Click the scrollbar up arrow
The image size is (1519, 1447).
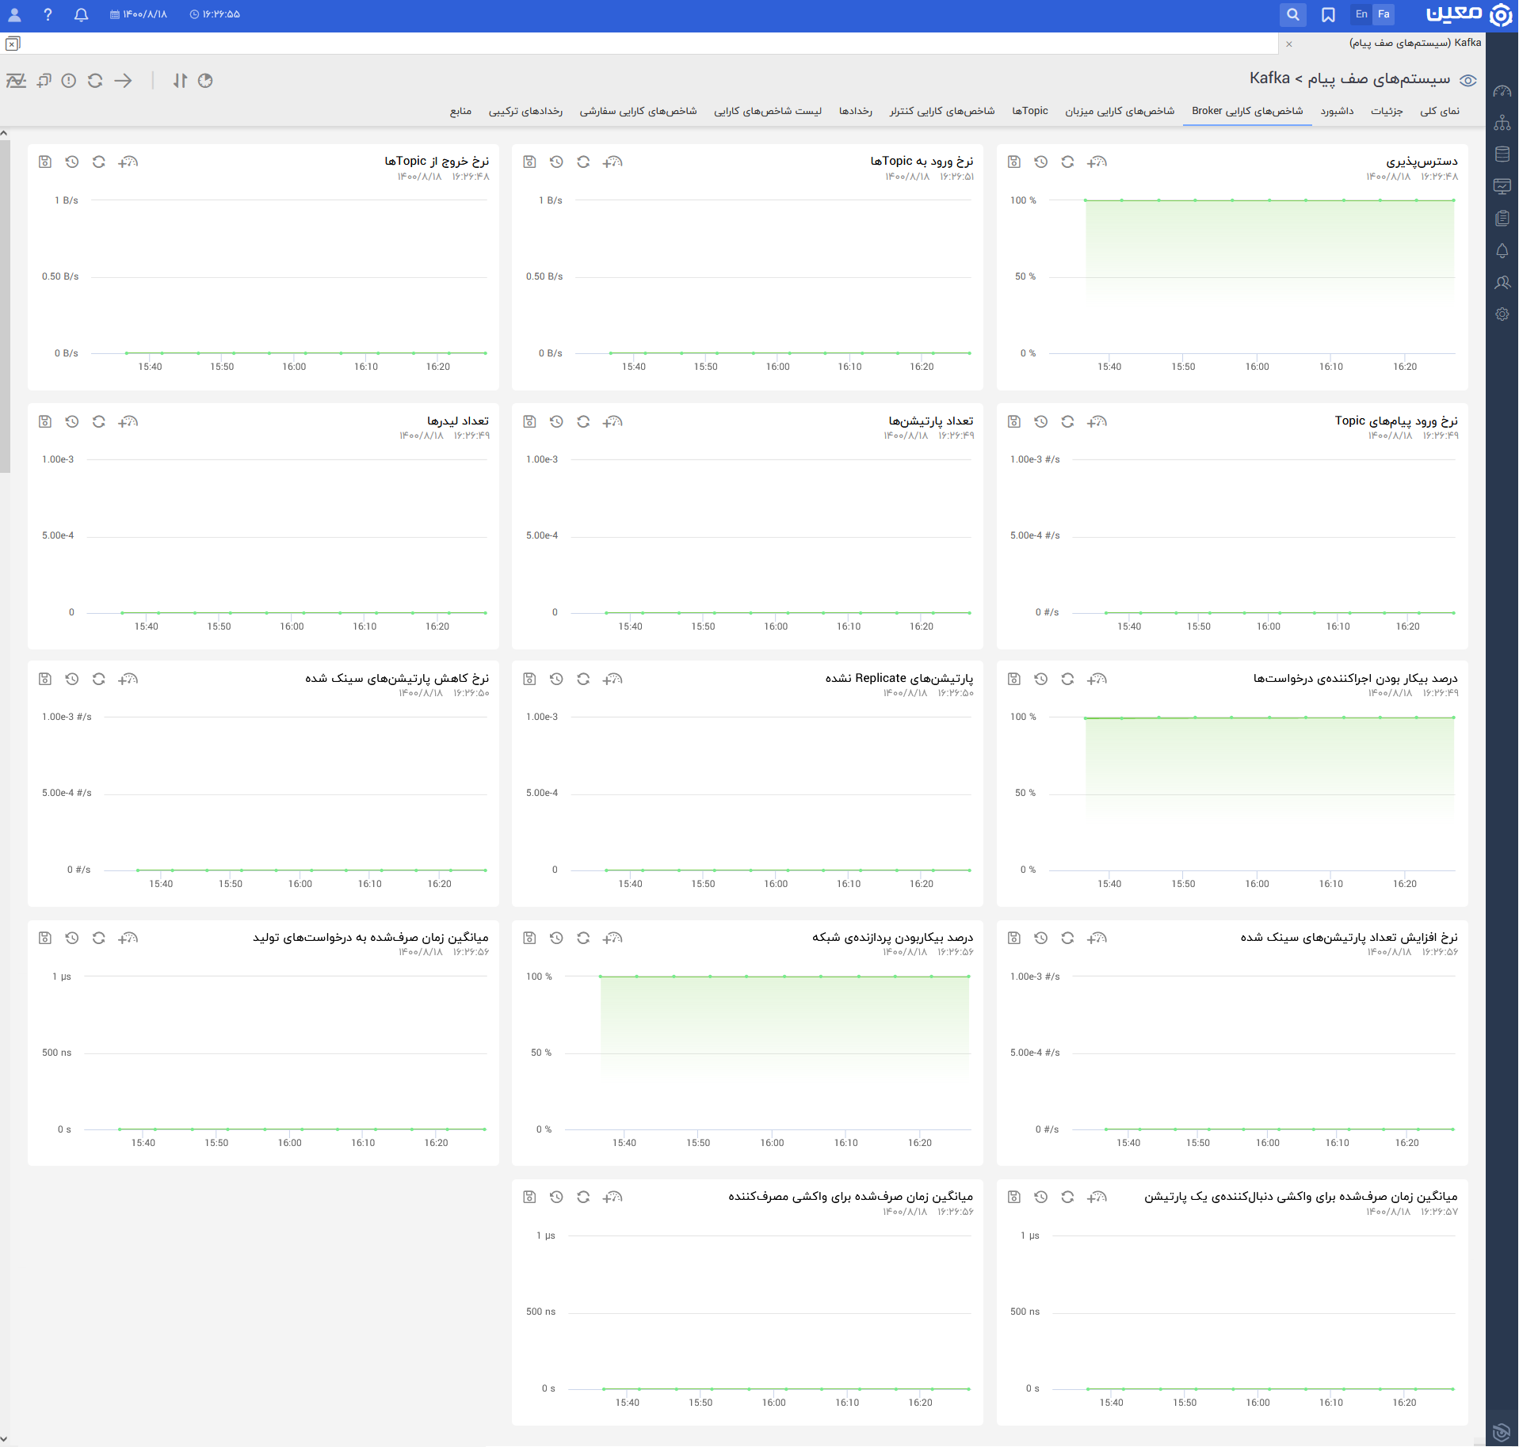tap(4, 133)
